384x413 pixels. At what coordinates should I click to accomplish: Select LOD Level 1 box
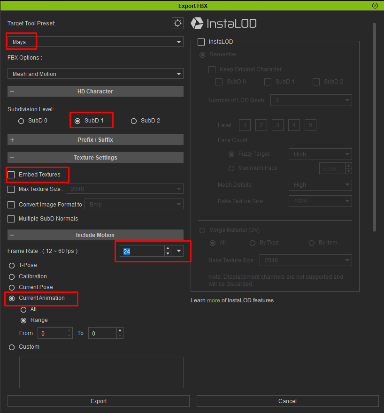click(245, 125)
